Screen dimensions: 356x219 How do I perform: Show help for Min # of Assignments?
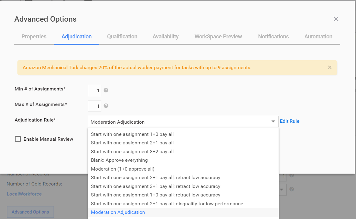pyautogui.click(x=106, y=90)
